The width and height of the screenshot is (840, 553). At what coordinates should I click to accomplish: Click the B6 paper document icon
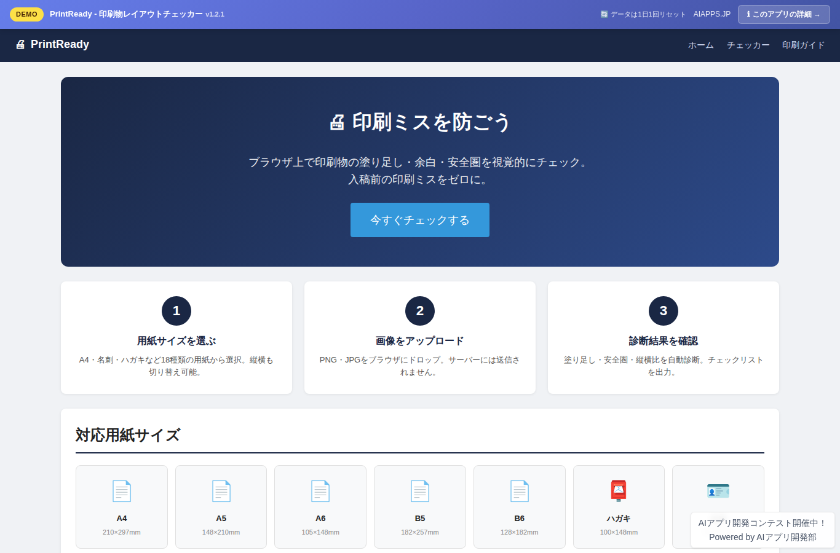[520, 491]
